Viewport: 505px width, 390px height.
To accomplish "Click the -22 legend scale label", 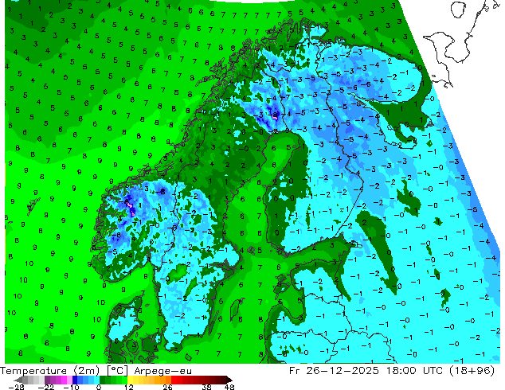I will [x=45, y=387].
